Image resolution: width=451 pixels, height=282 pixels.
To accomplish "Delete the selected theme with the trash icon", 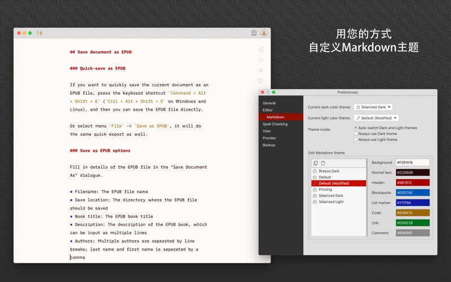I will pos(323,163).
